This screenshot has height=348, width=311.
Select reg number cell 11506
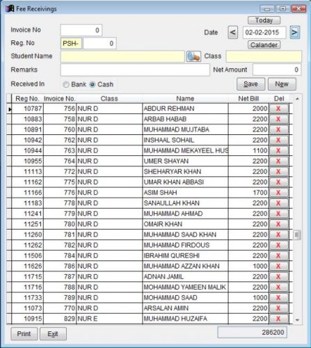[x=27, y=255]
